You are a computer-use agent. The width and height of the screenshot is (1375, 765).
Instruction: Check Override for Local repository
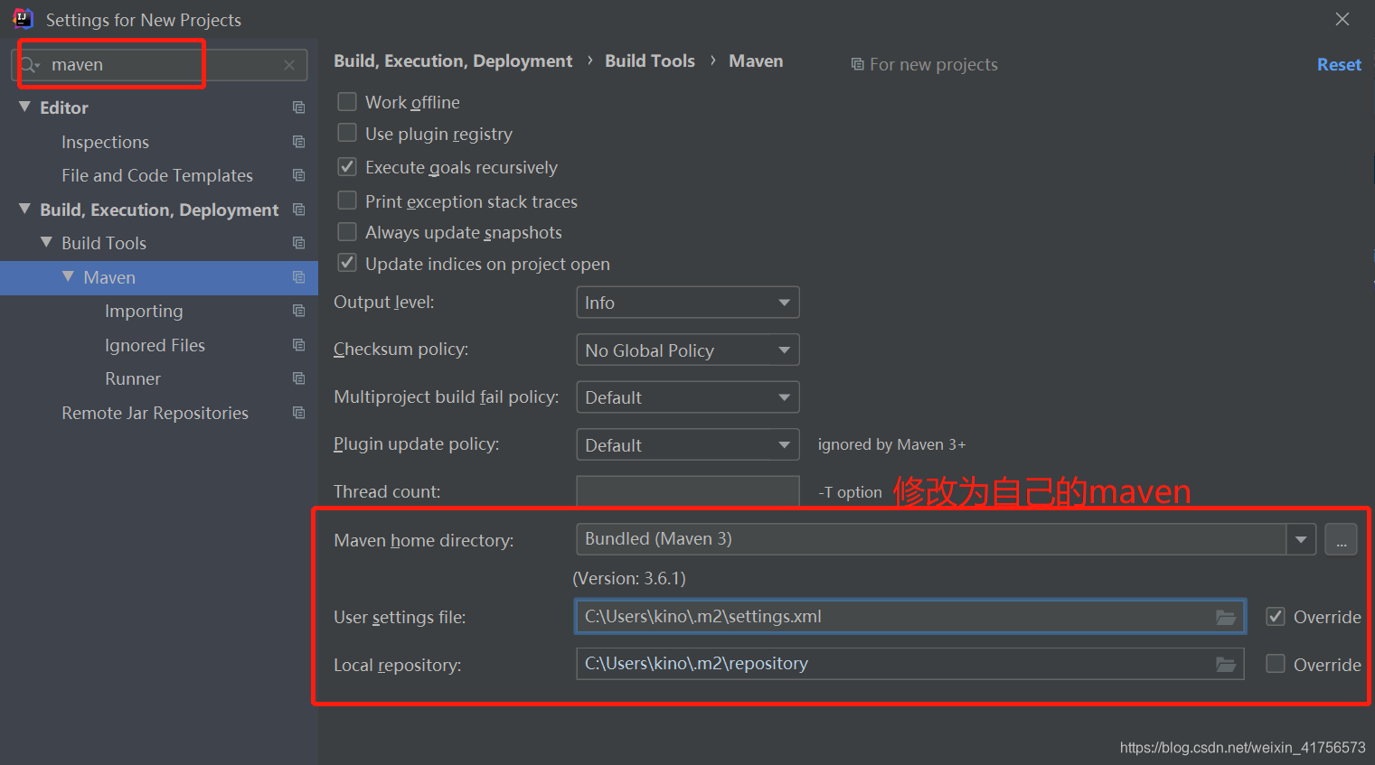coord(1276,664)
